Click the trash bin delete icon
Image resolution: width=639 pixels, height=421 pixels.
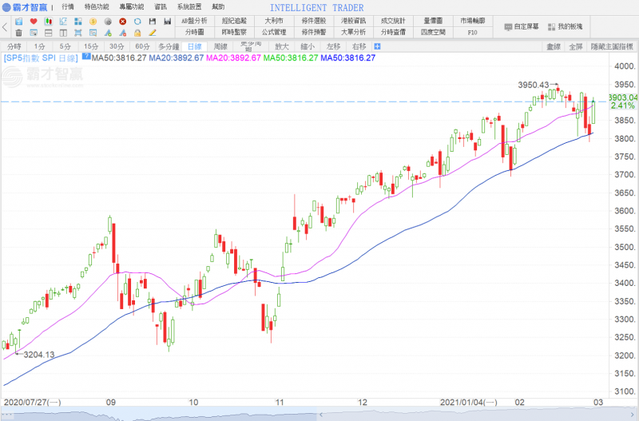[x=18, y=33]
